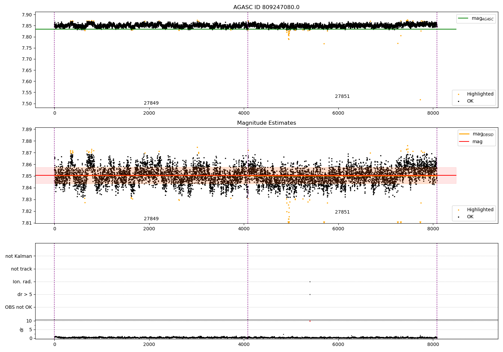The height and width of the screenshot is (352, 503).
Task: Select the red triangle marker in the dr plot
Action: [310, 321]
